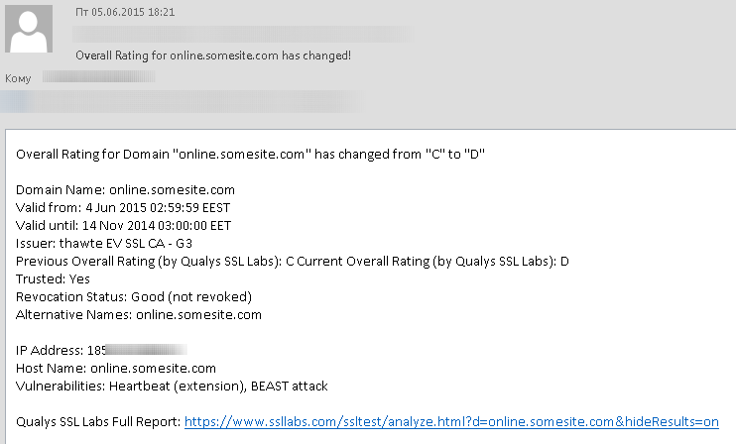Click the email subject about Overall Rating
The width and height of the screenshot is (736, 444).
213,55
